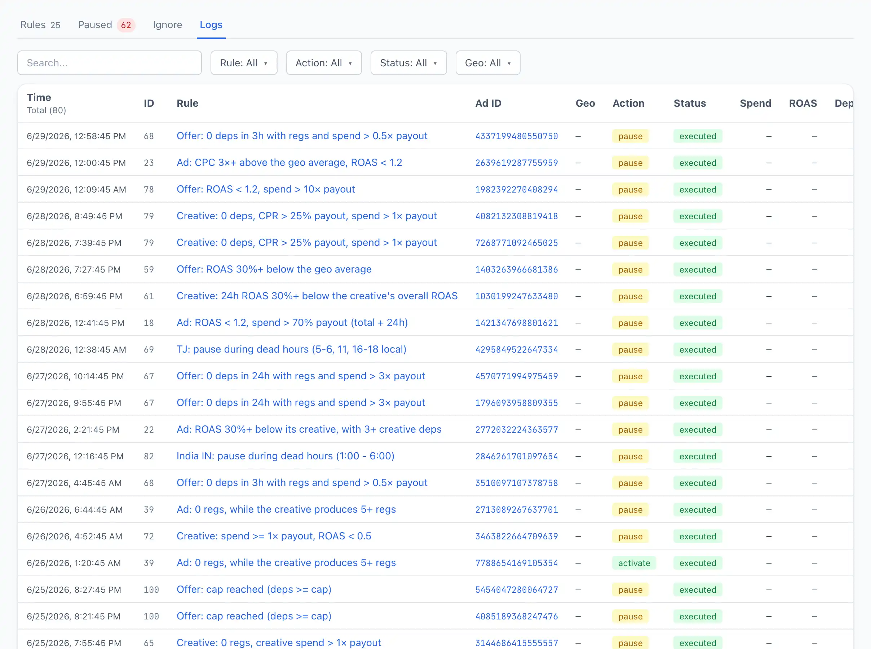
Task: Open 'Offer: cap reached' rule at 8:21:45 PM
Action: pyautogui.click(x=254, y=617)
